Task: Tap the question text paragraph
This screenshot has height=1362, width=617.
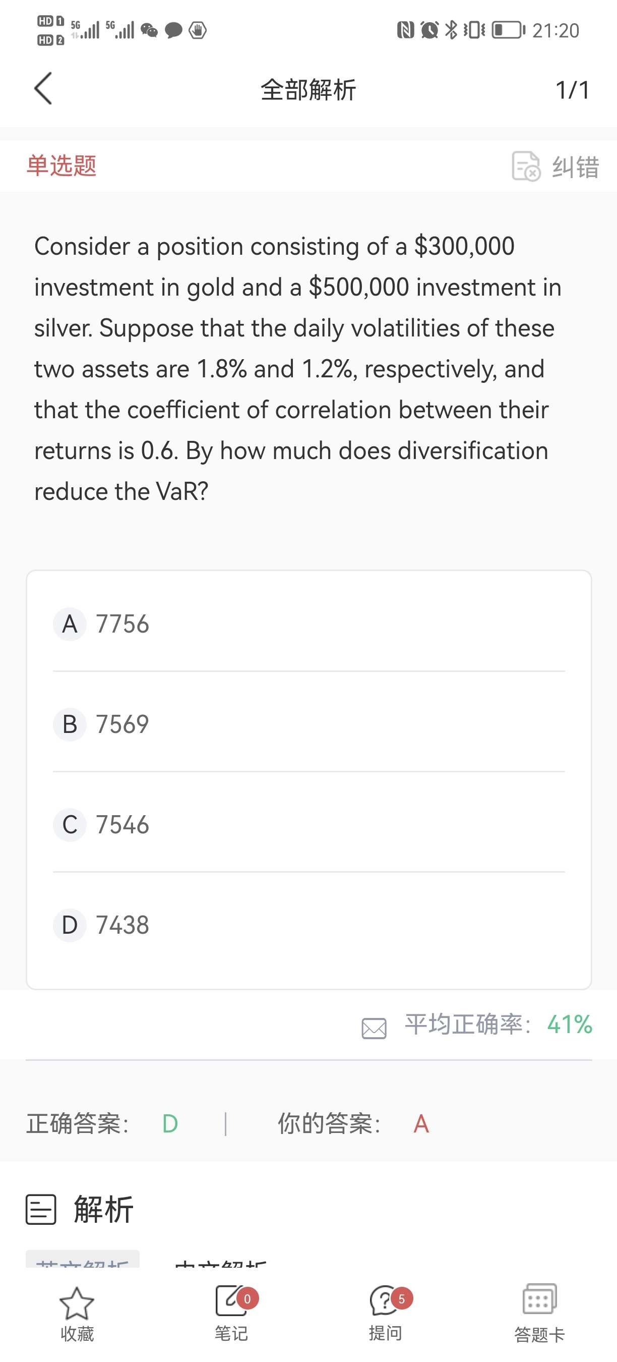Action: coord(298,369)
